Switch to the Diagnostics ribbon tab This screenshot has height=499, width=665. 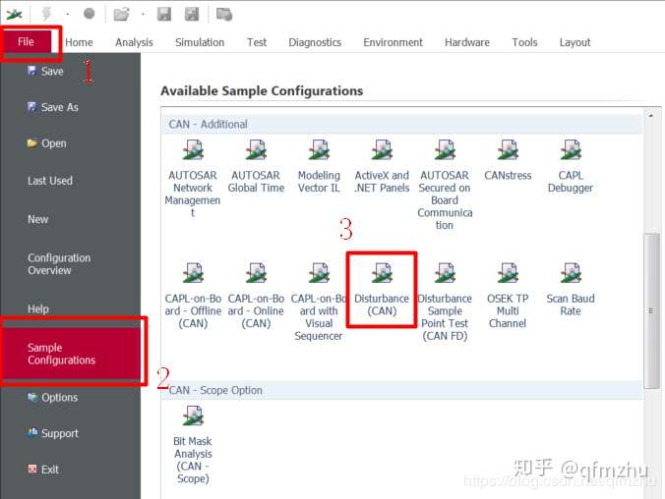pos(315,42)
